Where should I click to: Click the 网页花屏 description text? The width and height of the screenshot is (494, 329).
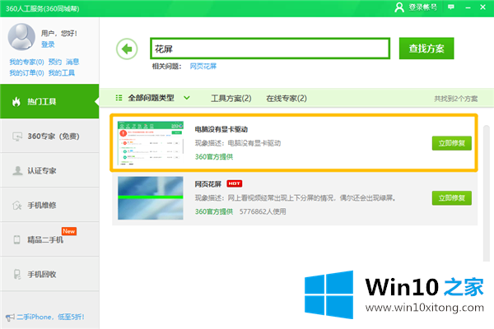click(296, 198)
